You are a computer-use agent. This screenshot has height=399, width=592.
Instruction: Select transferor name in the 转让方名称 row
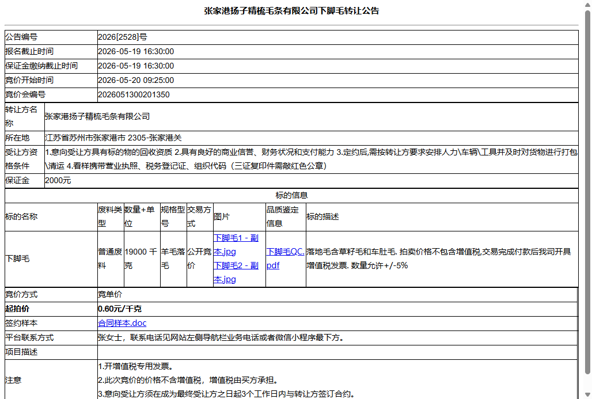pos(97,117)
